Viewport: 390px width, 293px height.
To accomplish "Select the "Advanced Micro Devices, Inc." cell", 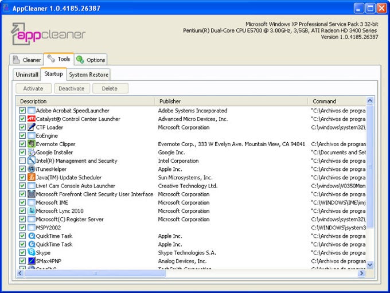I will [193, 119].
